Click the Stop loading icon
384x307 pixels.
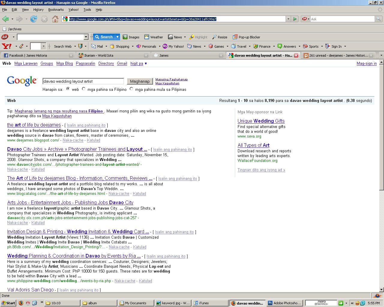pyautogui.click(x=44, y=19)
